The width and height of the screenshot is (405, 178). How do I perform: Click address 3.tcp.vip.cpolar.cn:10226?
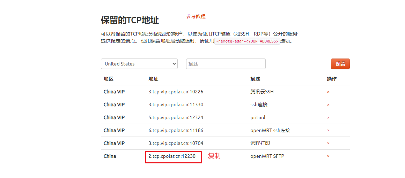pos(176,92)
